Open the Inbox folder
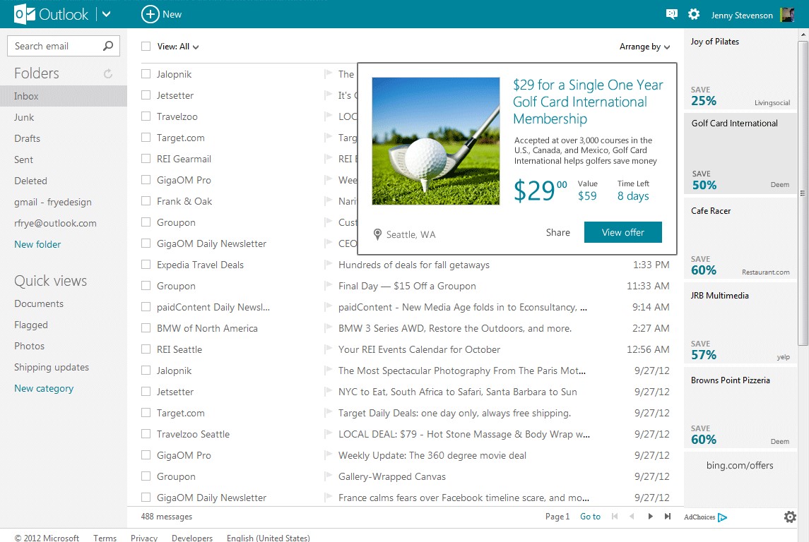809x542 pixels. point(64,96)
